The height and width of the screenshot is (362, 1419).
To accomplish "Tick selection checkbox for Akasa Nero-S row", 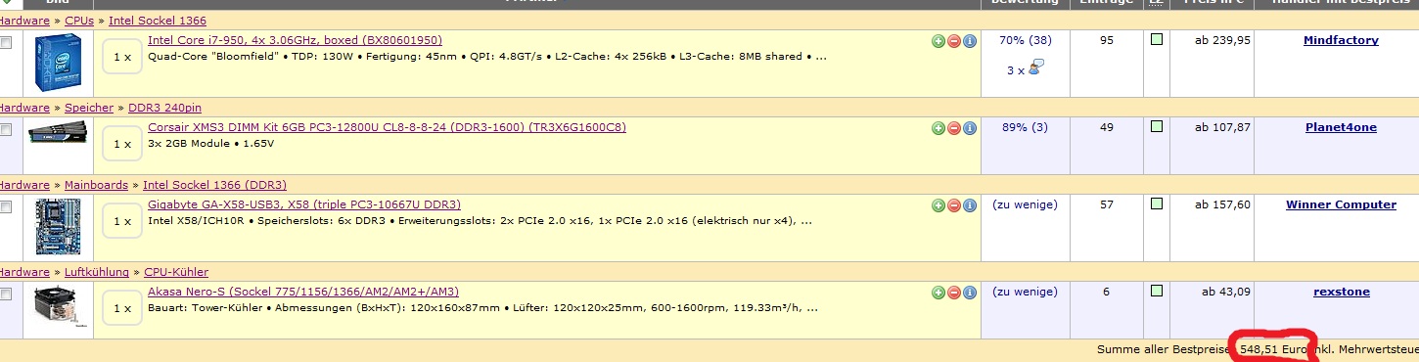I will tap(6, 294).
